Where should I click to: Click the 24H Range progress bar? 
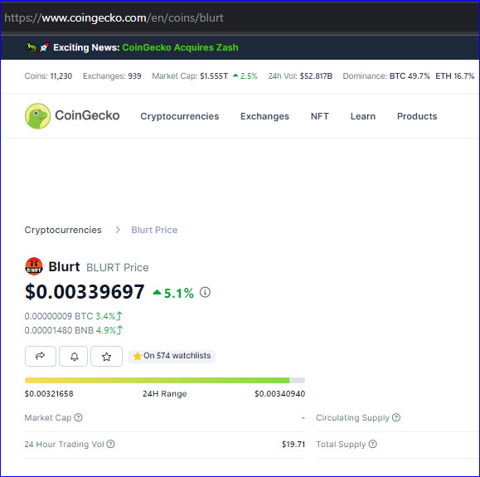click(x=165, y=381)
